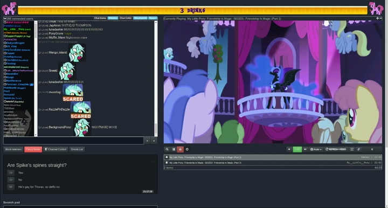
Task: Toggle the Chat Icons option
Action: point(100,18)
